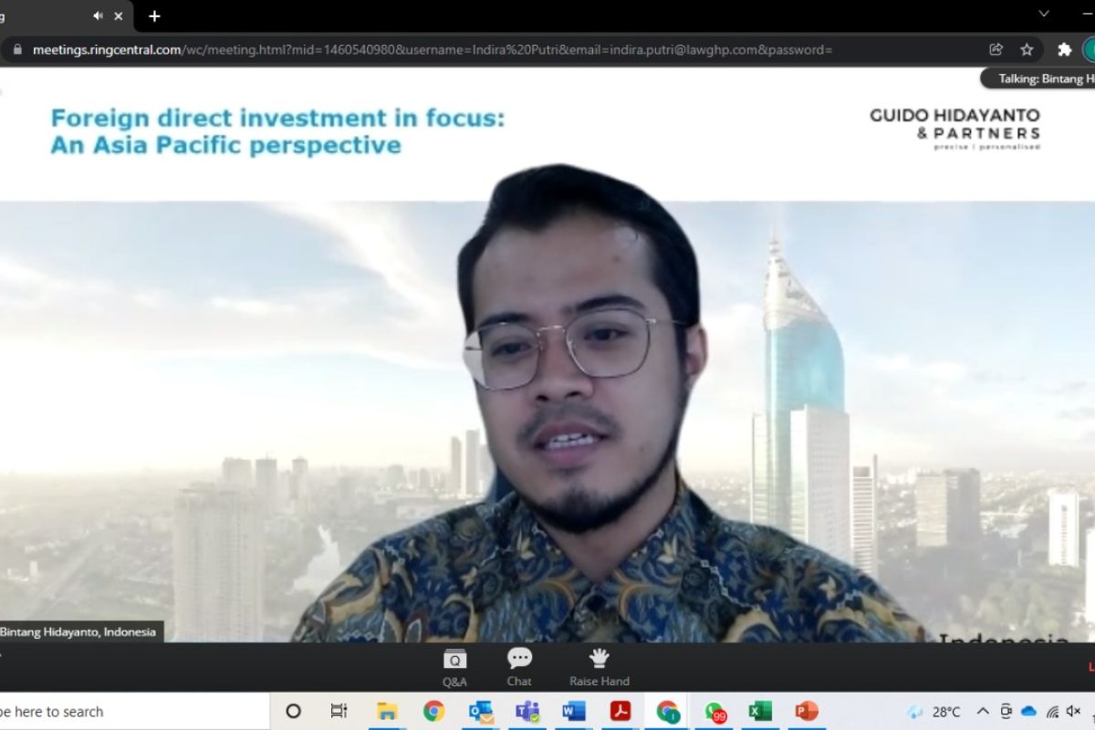Open Microsoft Teams from taskbar
Viewport: 1095px width, 730px height.
click(x=527, y=711)
